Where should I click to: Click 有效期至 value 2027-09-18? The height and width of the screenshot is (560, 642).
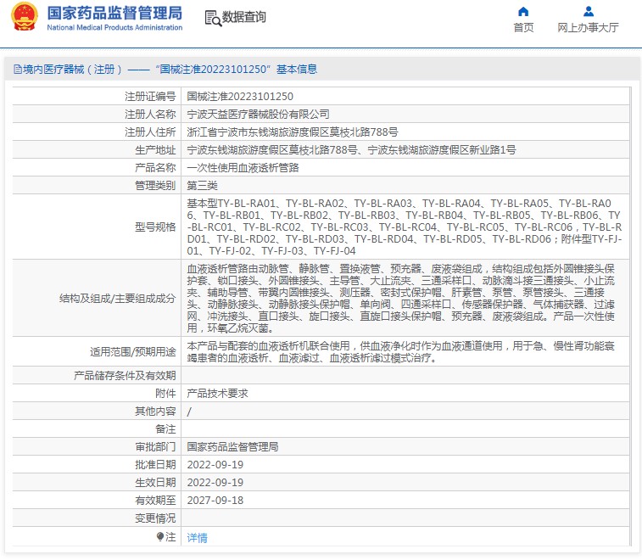tap(215, 501)
